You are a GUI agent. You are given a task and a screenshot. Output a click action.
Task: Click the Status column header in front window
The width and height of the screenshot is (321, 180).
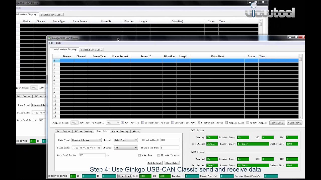[x=252, y=56]
